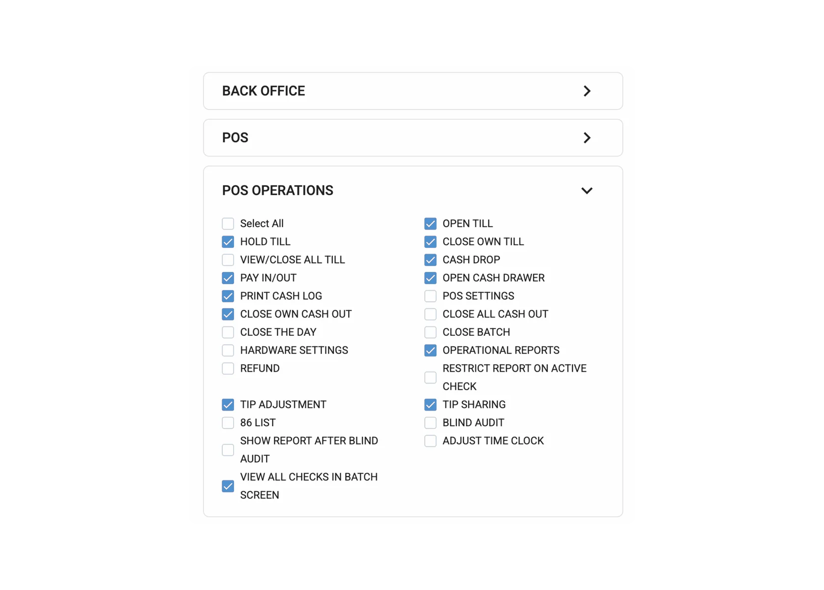Enable the Blind Audit checkbox
Image resolution: width=824 pixels, height=590 pixels.
430,423
